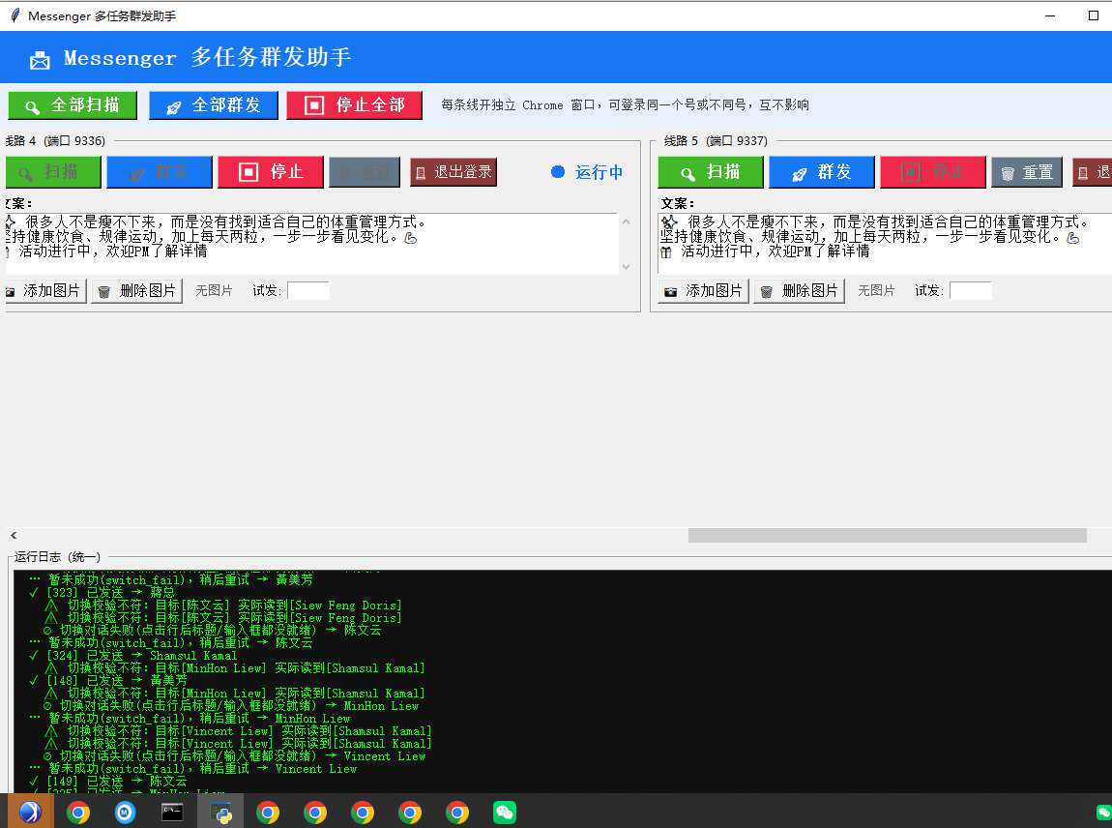Click log line 暂未成功 稍后重试 → MinHon Liew
The image size is (1112, 828).
[x=190, y=718]
